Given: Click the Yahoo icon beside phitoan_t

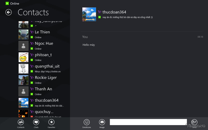Looking at the screenshot, I should 32,55.
